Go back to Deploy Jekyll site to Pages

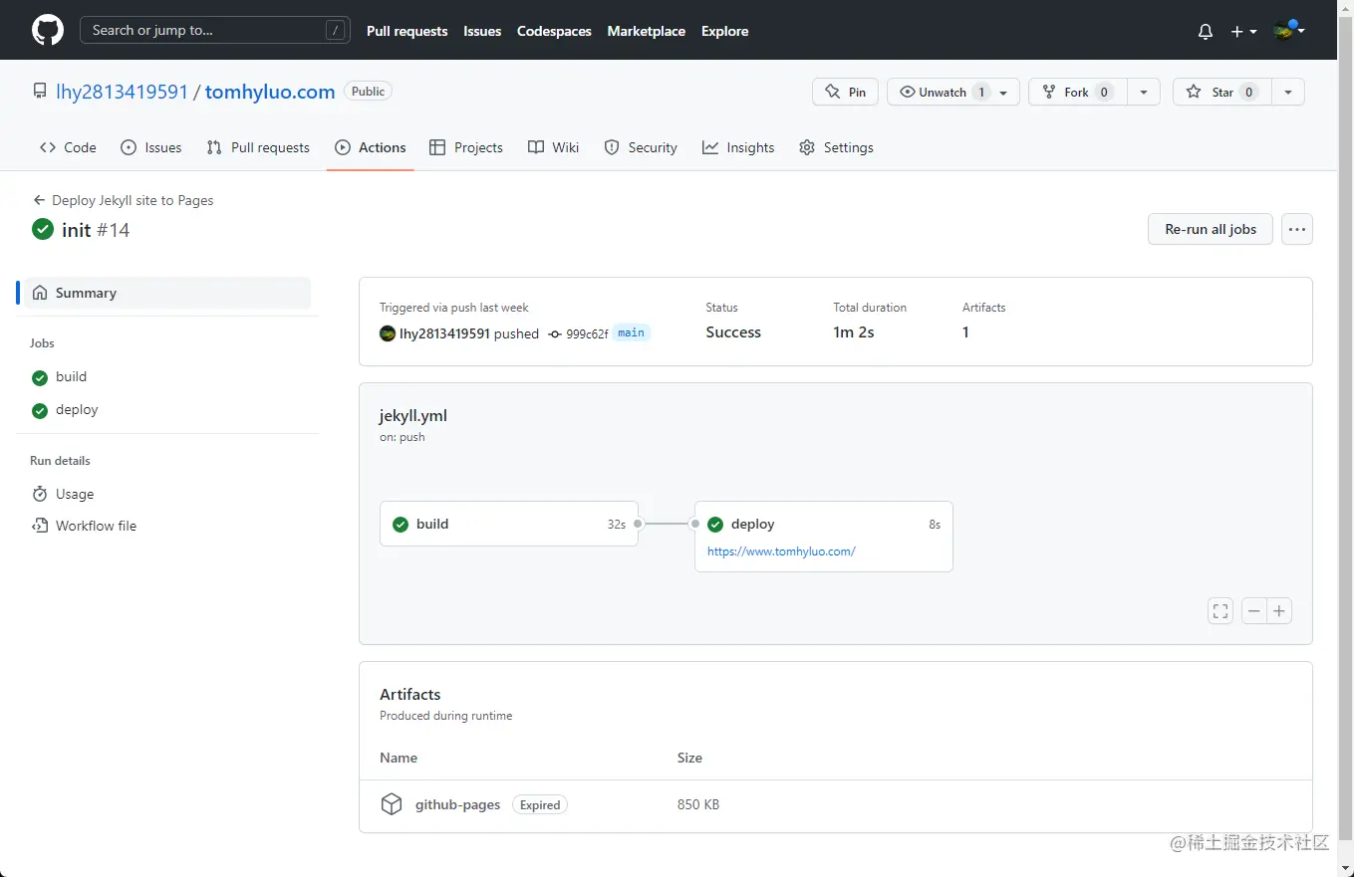pos(124,200)
